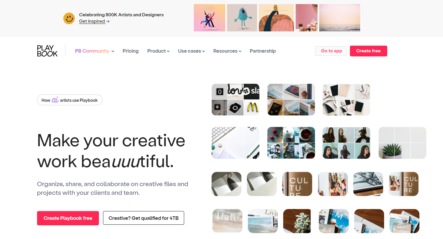The height and width of the screenshot is (239, 443).
Task: Click Create Playbook free button
Action: coord(68,218)
